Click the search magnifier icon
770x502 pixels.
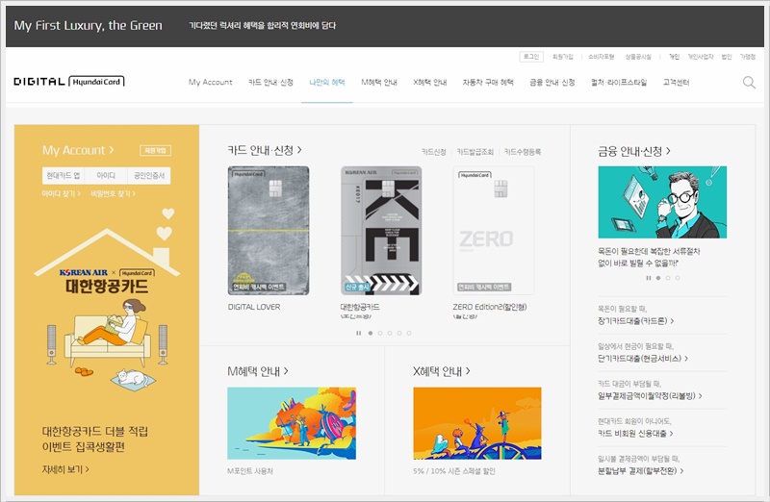(749, 83)
